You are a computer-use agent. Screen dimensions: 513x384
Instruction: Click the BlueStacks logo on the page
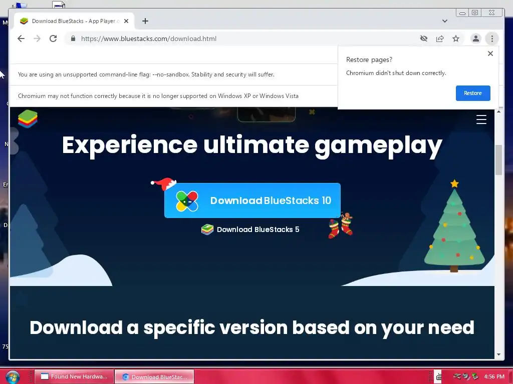[x=28, y=119]
